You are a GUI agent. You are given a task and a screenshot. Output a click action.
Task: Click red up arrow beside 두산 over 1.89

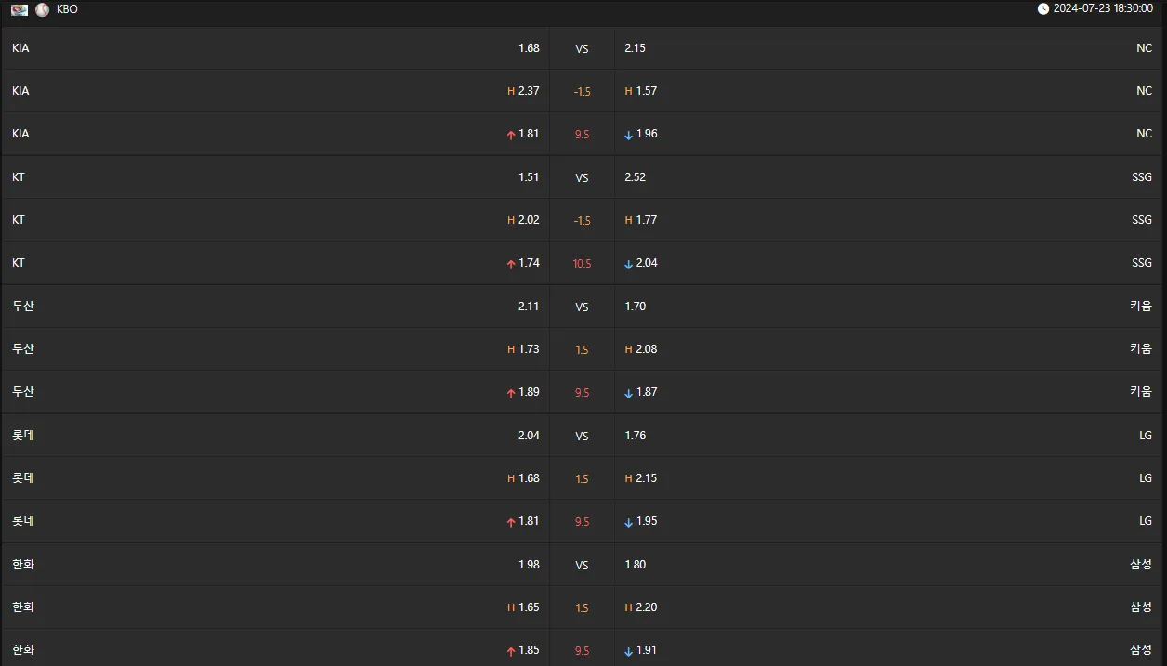[511, 393]
